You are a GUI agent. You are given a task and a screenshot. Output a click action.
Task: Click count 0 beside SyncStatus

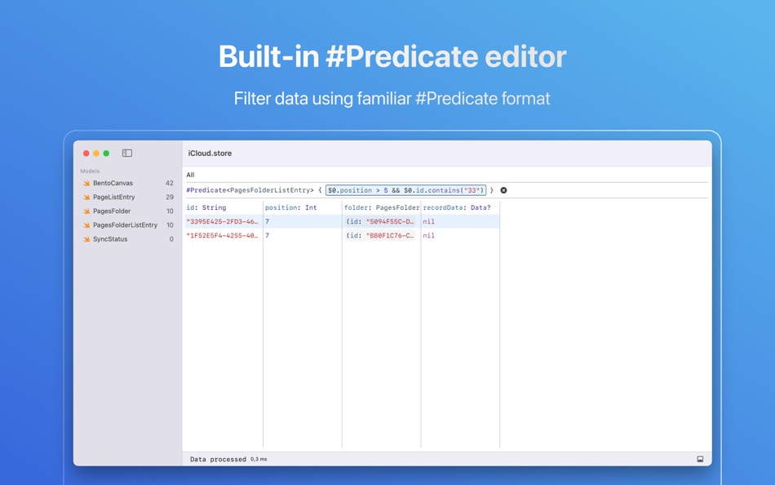171,239
